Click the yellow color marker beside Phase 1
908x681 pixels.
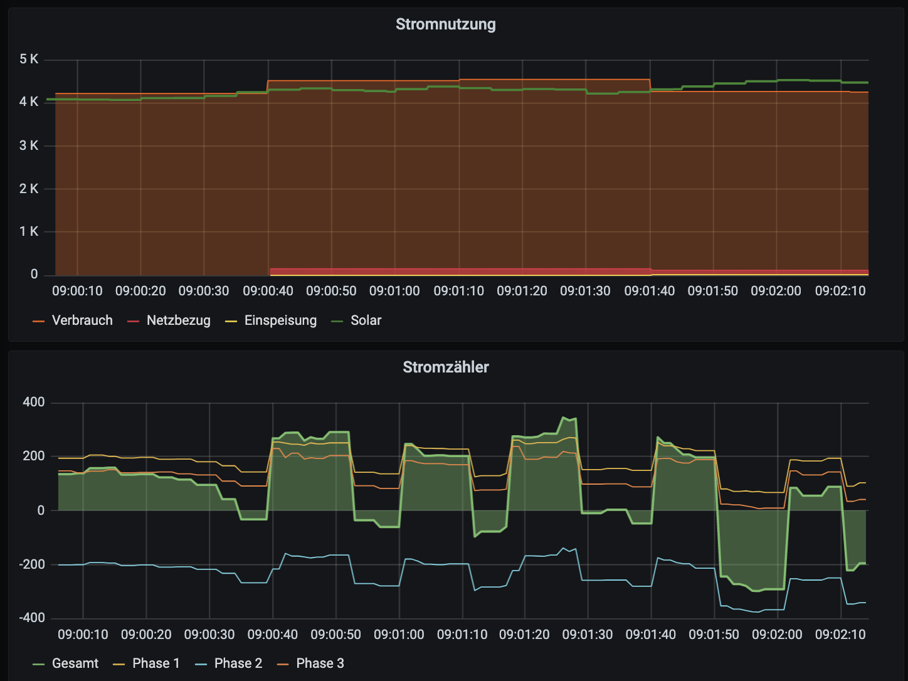pyautogui.click(x=119, y=664)
